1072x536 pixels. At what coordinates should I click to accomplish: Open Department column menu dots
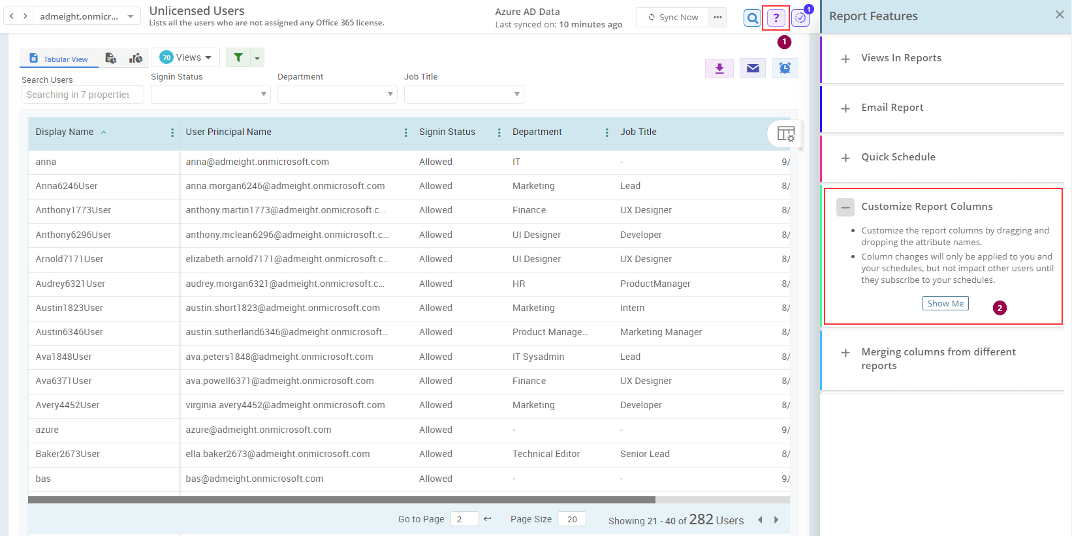pos(607,132)
